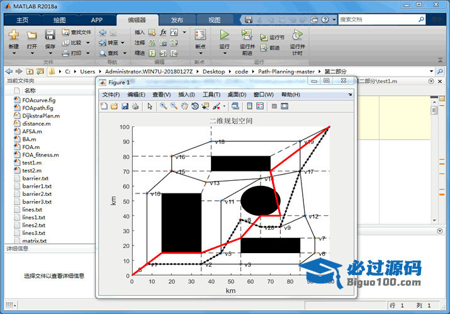
Task: Select Brush data tool in Figure toolbar
Action: (217, 106)
